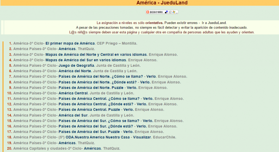Open the 'Juego de Geografía' link
Screen dimensions: 279x152
77,65
